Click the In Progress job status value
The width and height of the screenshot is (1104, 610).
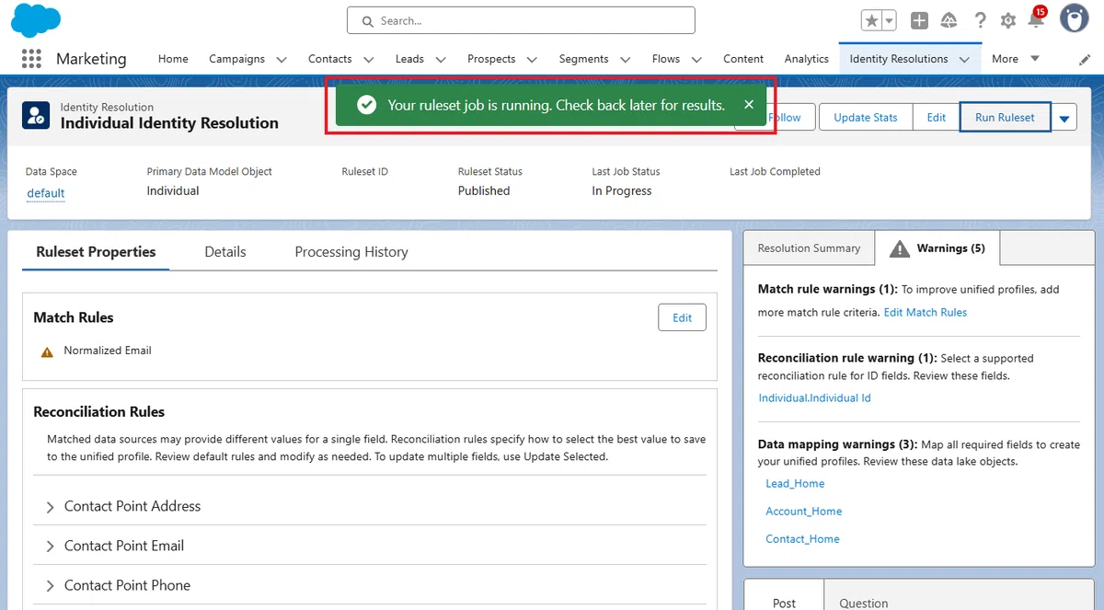622,191
